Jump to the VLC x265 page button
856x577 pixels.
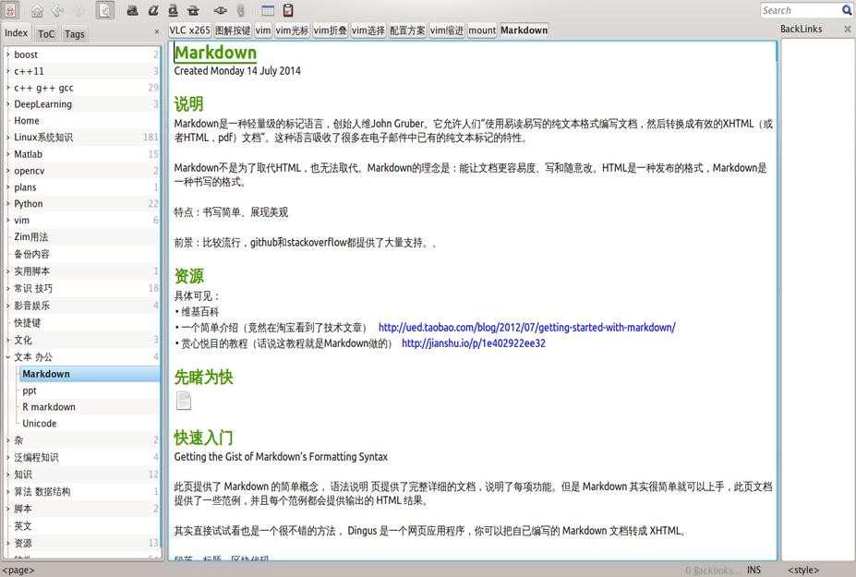click(189, 30)
